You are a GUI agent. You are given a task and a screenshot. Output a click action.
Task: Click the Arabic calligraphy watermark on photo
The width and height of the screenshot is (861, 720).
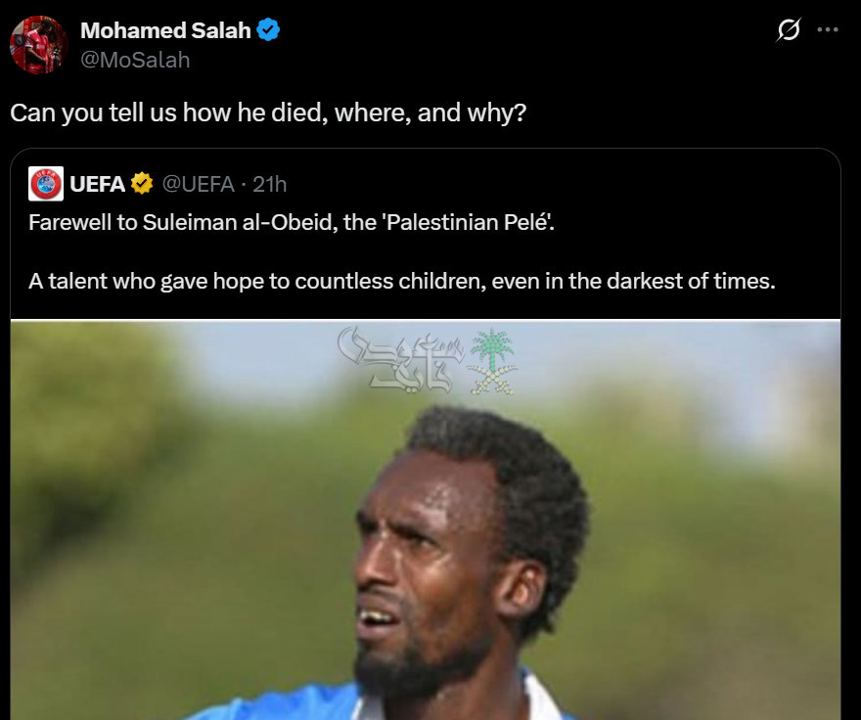coord(401,360)
